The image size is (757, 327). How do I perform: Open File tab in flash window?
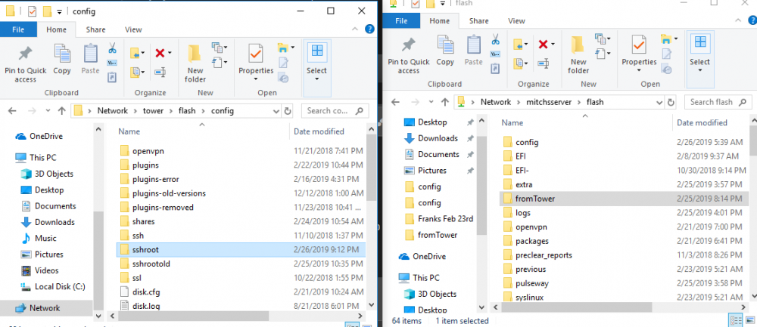point(401,20)
